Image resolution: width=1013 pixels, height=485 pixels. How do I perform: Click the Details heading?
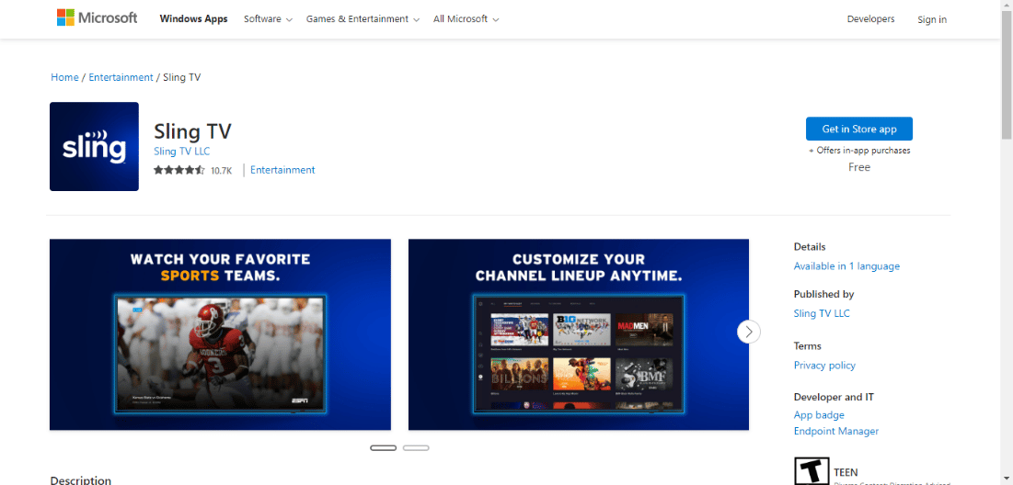coord(810,246)
